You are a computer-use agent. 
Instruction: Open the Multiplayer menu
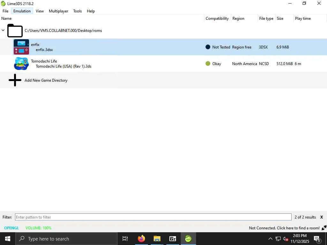[x=58, y=11]
